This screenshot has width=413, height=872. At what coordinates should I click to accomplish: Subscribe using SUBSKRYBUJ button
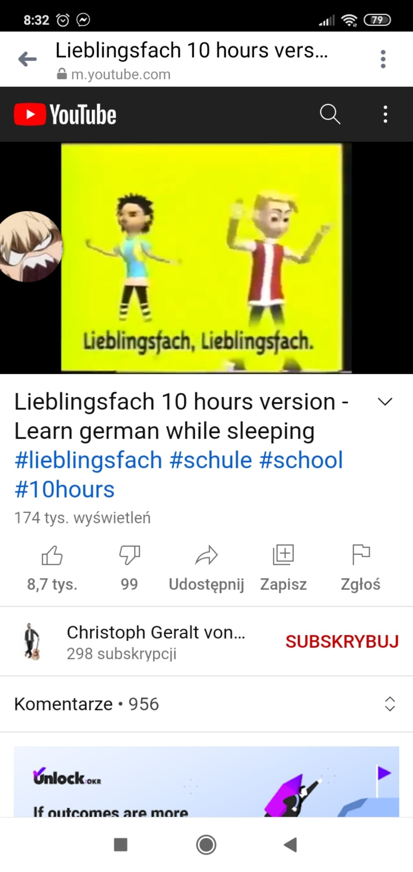[342, 641]
